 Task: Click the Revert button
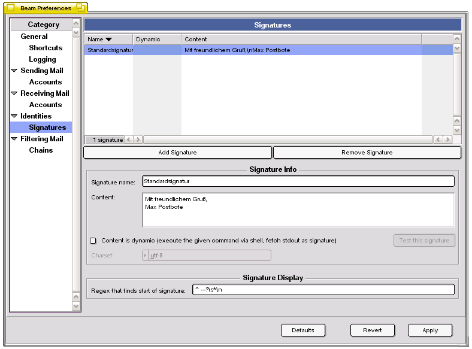[x=372, y=330]
